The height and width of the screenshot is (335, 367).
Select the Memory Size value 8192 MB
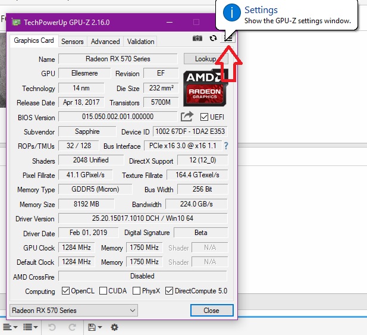pos(86,204)
